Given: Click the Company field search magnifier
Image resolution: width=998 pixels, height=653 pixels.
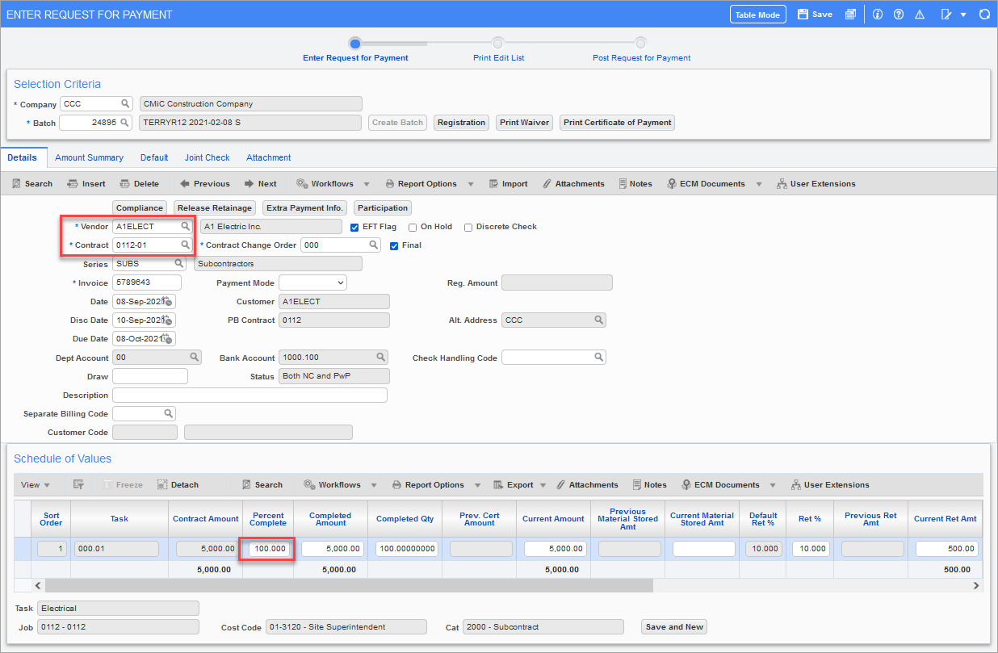Looking at the screenshot, I should click(126, 103).
